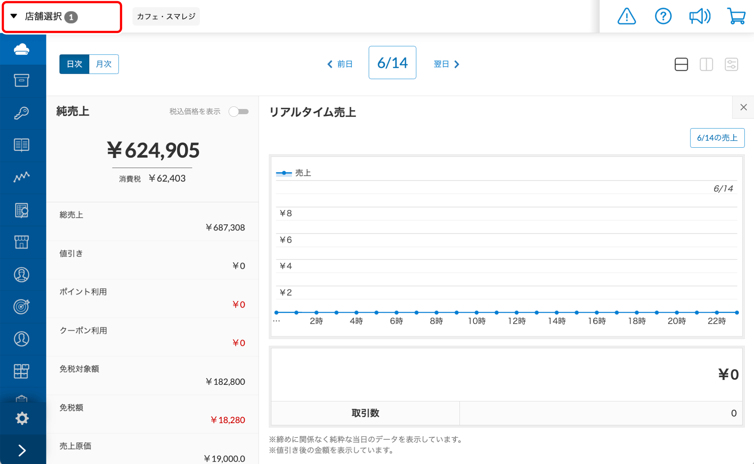This screenshot has width=754, height=464.
Task: Switch to horizontal split layout view
Action: point(681,64)
